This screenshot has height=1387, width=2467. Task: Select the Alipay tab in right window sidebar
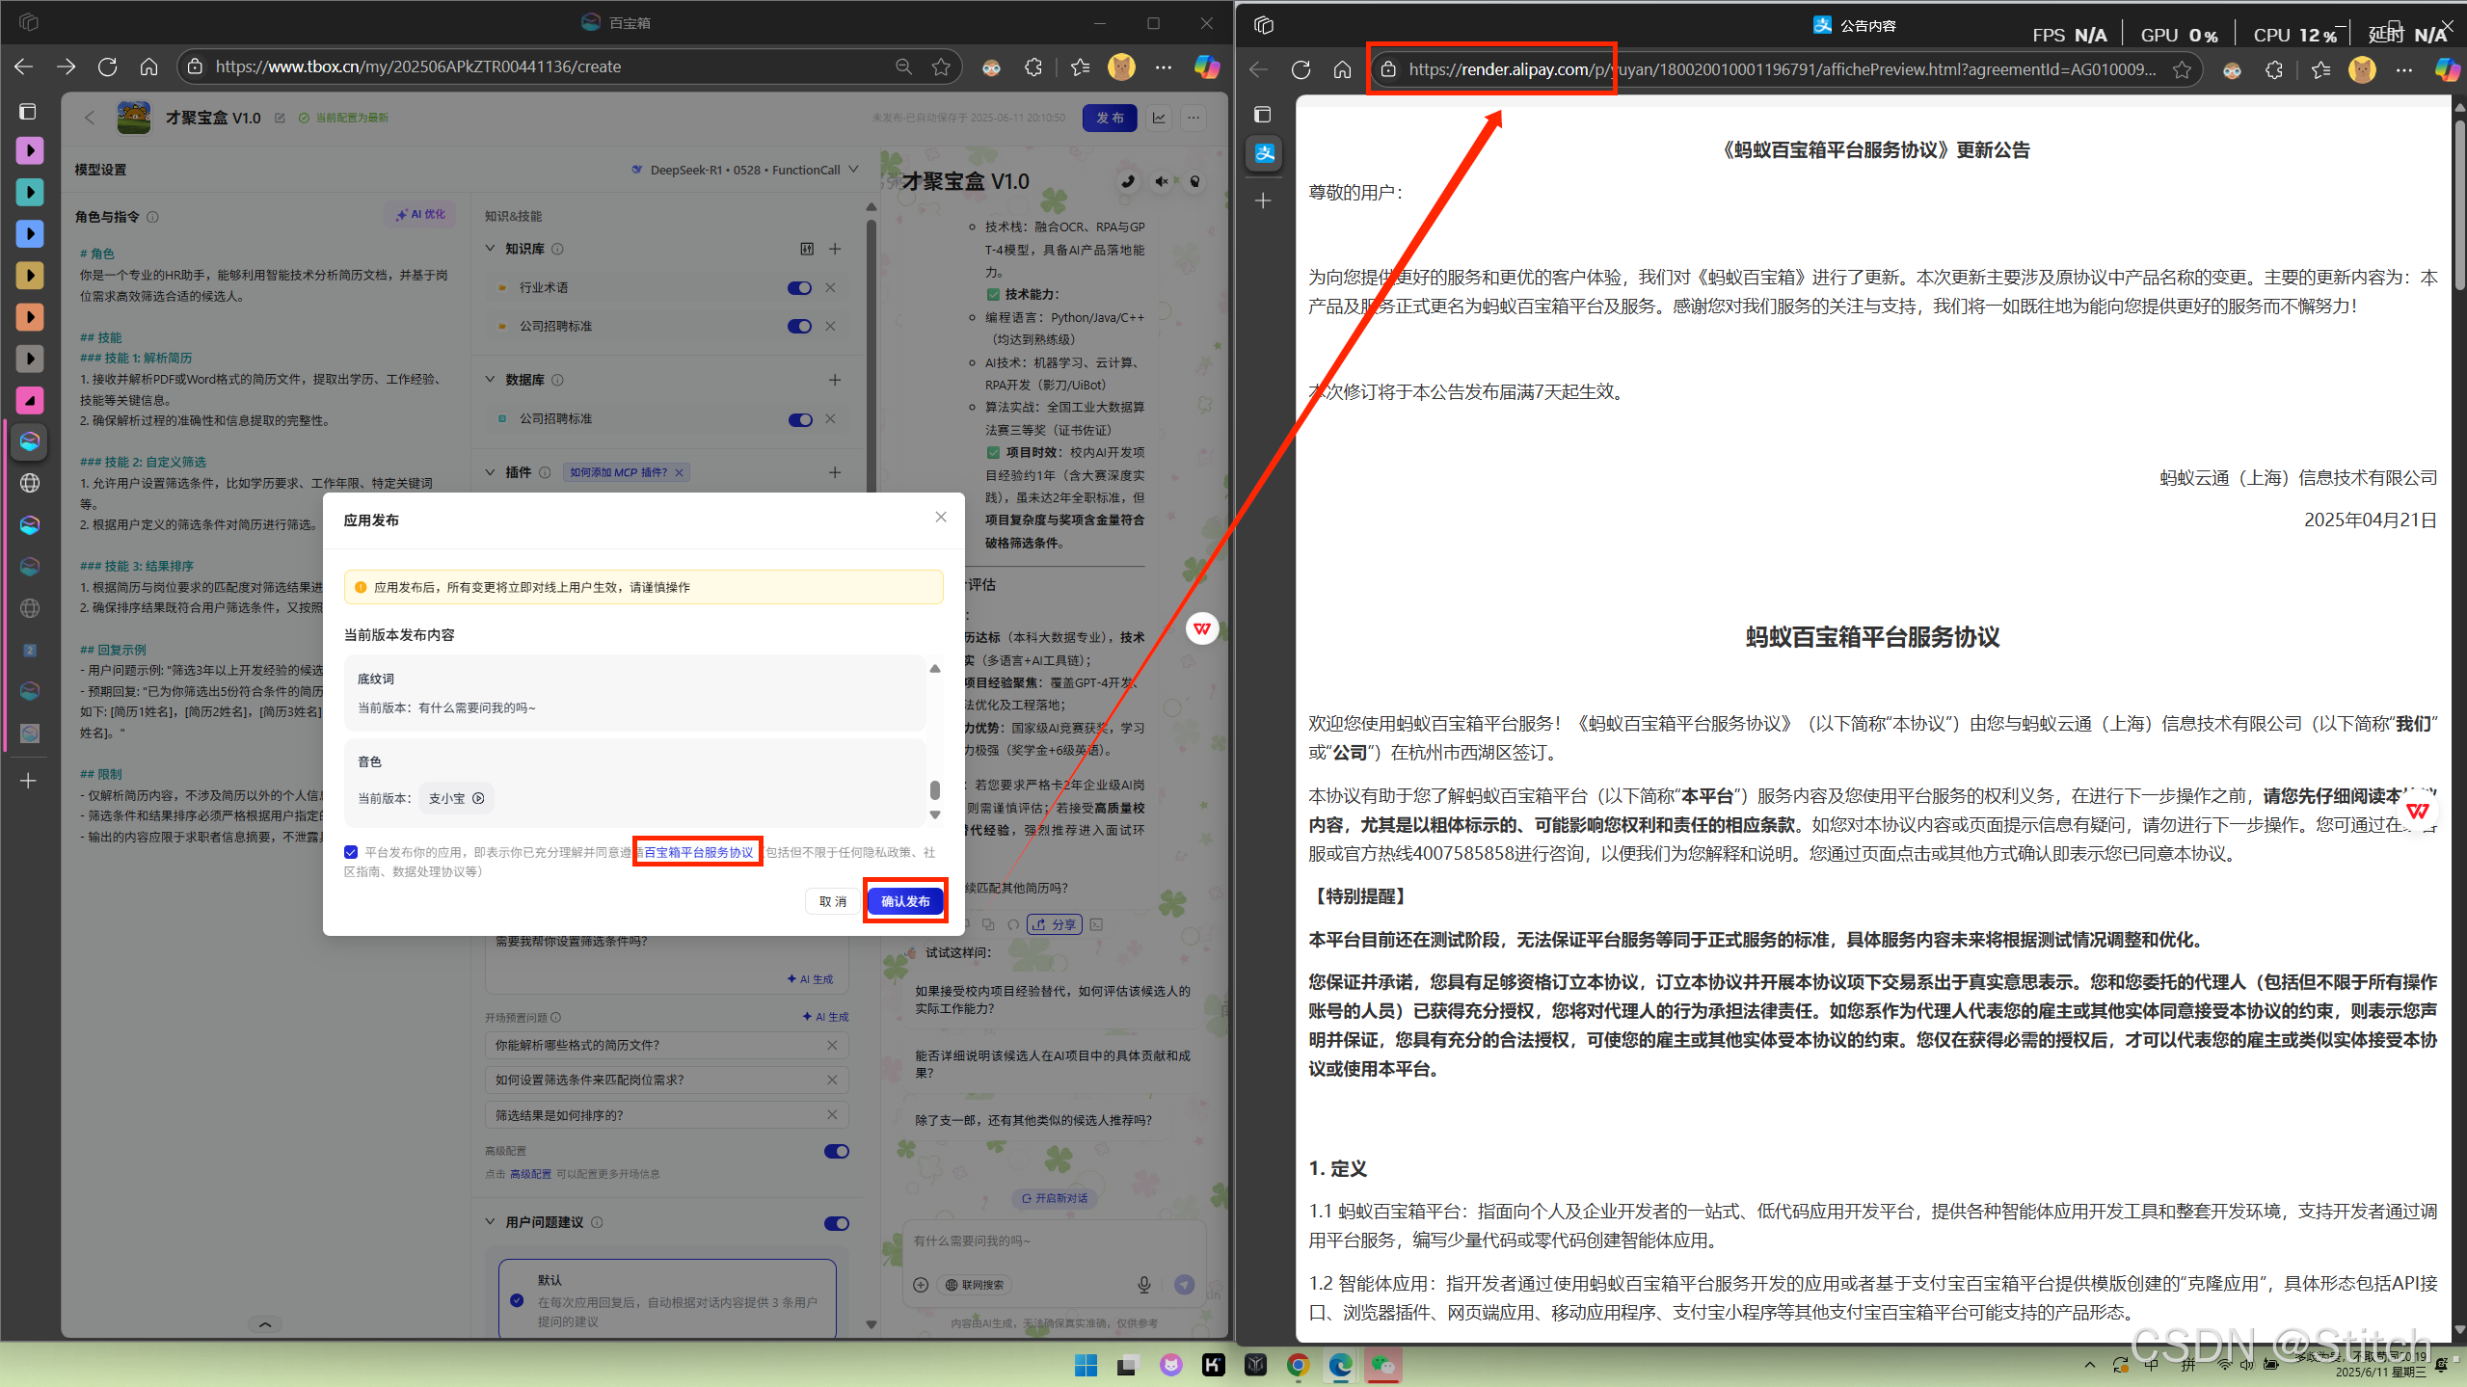pyautogui.click(x=1264, y=153)
